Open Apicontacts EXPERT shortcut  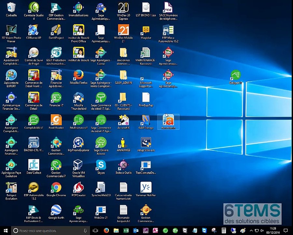tap(11, 78)
